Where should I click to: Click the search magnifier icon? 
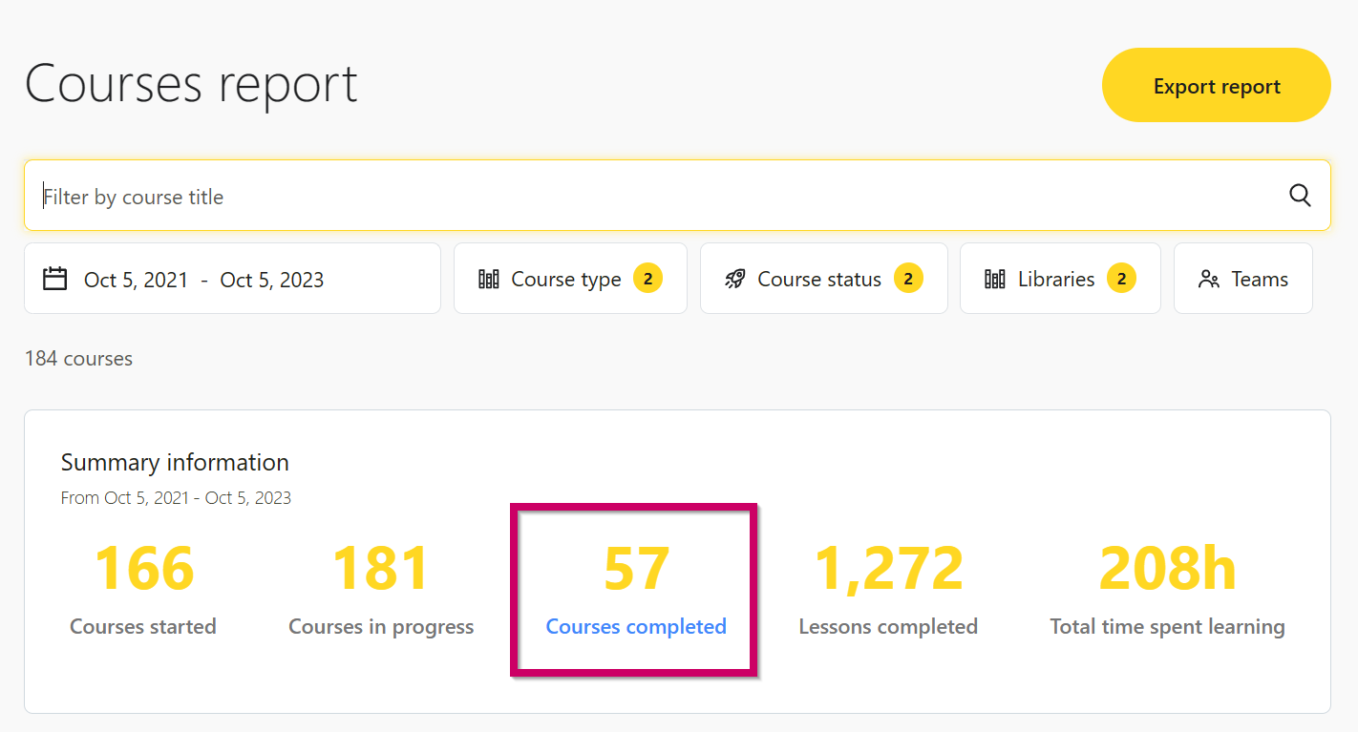pos(1300,196)
